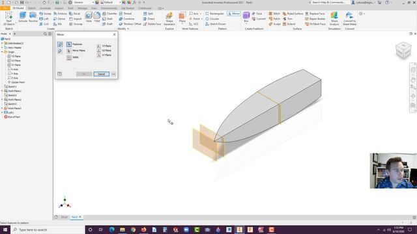
Task: Switch to the Sketch ribbon tab
Action: (32, 8)
